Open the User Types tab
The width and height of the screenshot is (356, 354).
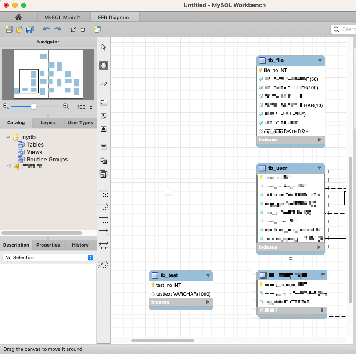pyautogui.click(x=80, y=122)
